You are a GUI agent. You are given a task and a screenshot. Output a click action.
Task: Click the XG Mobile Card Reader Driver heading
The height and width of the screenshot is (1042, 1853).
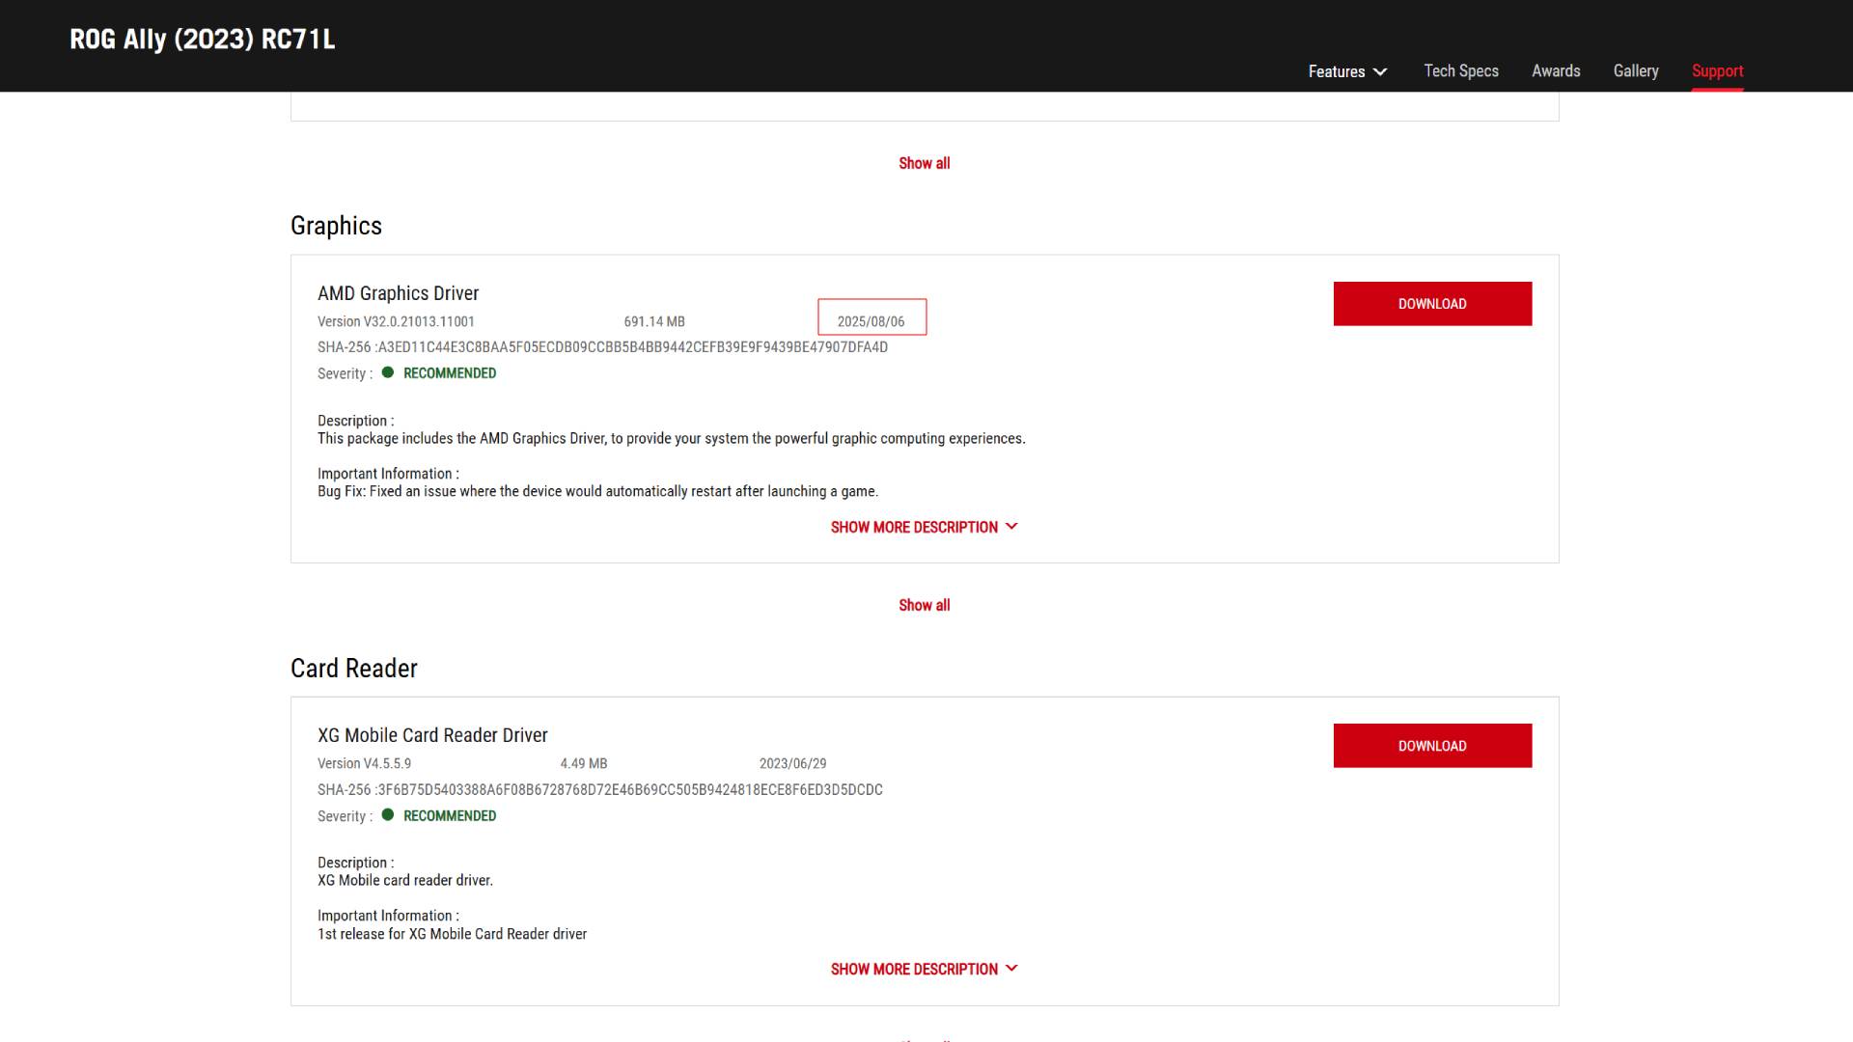click(432, 734)
